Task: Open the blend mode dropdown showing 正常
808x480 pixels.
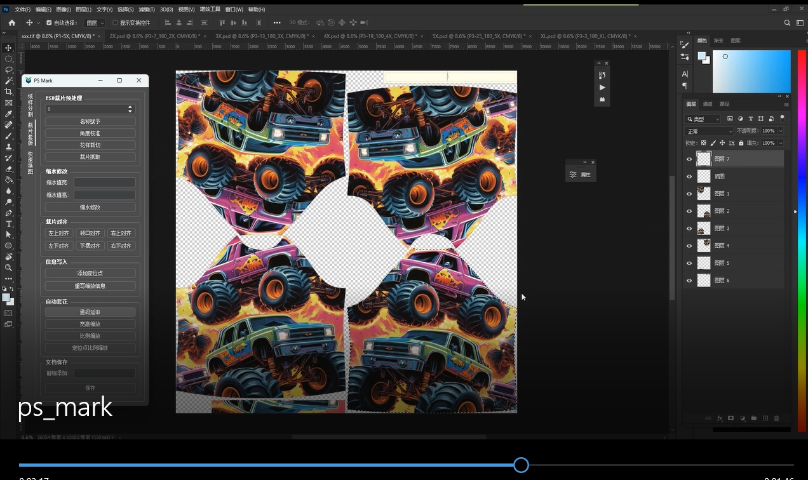Action: (708, 131)
